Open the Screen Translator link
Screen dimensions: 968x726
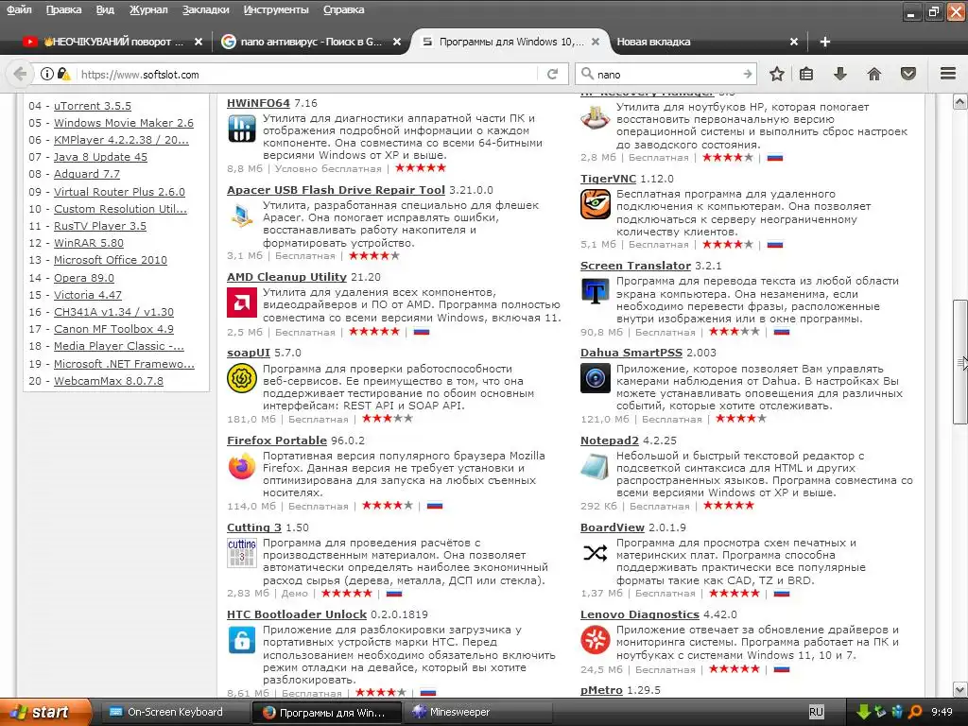click(x=635, y=266)
